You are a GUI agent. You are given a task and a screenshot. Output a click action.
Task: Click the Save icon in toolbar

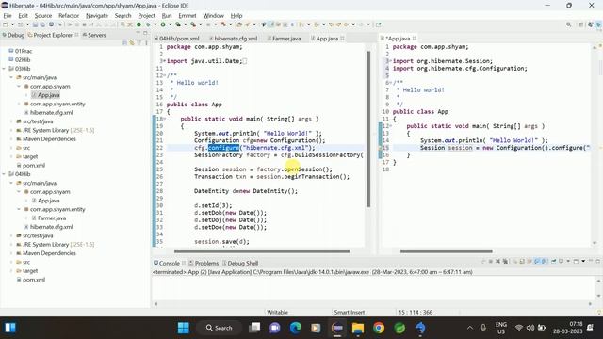point(36,24)
